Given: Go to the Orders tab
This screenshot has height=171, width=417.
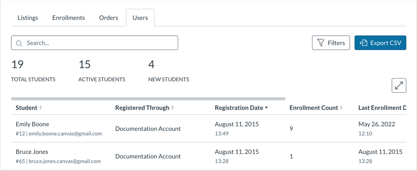Looking at the screenshot, I should coord(109,18).
